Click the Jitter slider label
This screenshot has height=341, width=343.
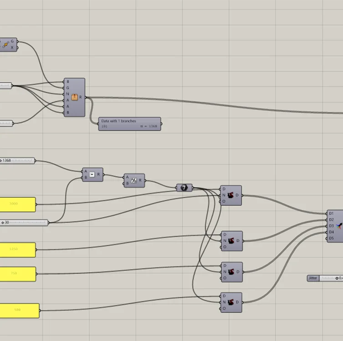coord(313,278)
